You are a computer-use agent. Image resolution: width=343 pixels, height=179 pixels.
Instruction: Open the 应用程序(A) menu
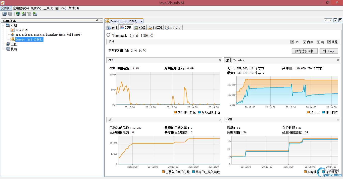(21, 8)
